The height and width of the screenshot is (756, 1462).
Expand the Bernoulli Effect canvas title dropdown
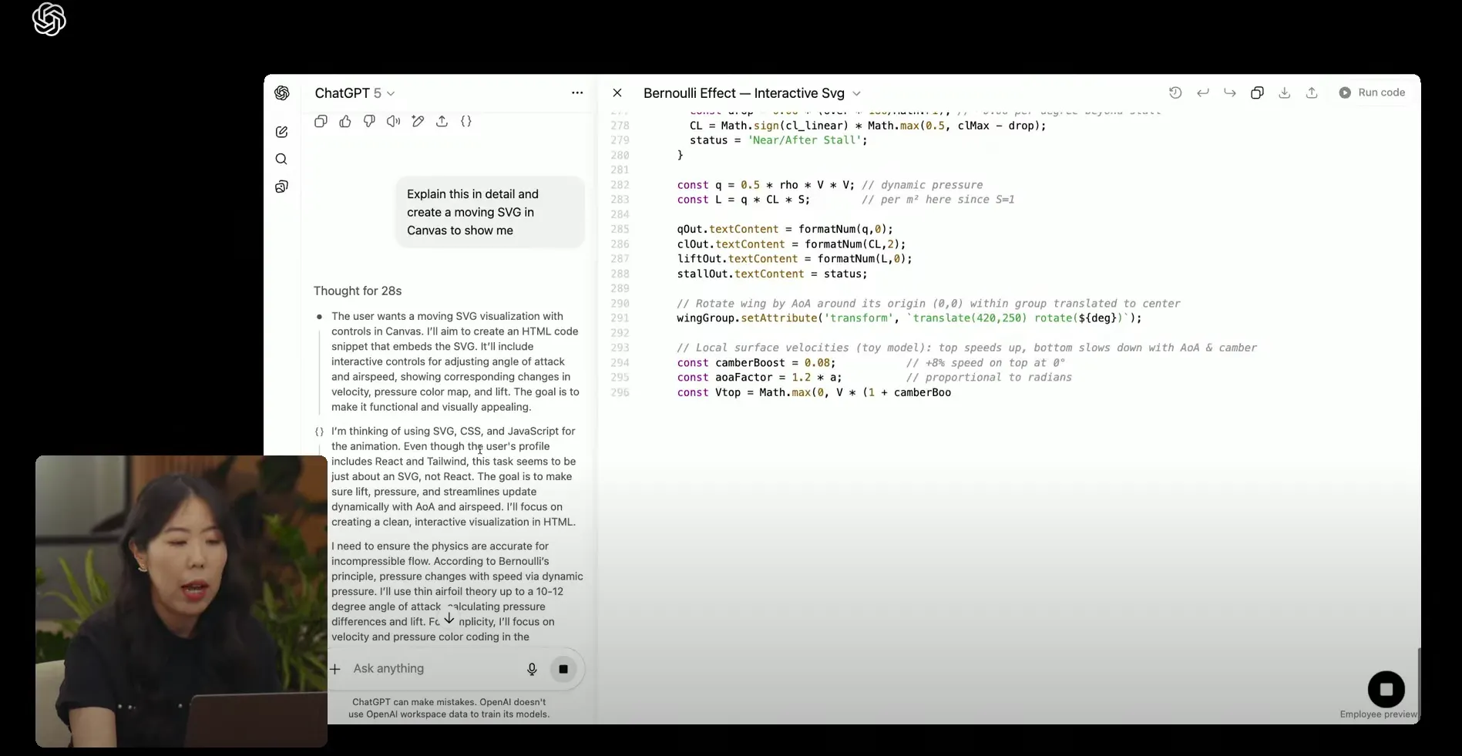(x=855, y=93)
